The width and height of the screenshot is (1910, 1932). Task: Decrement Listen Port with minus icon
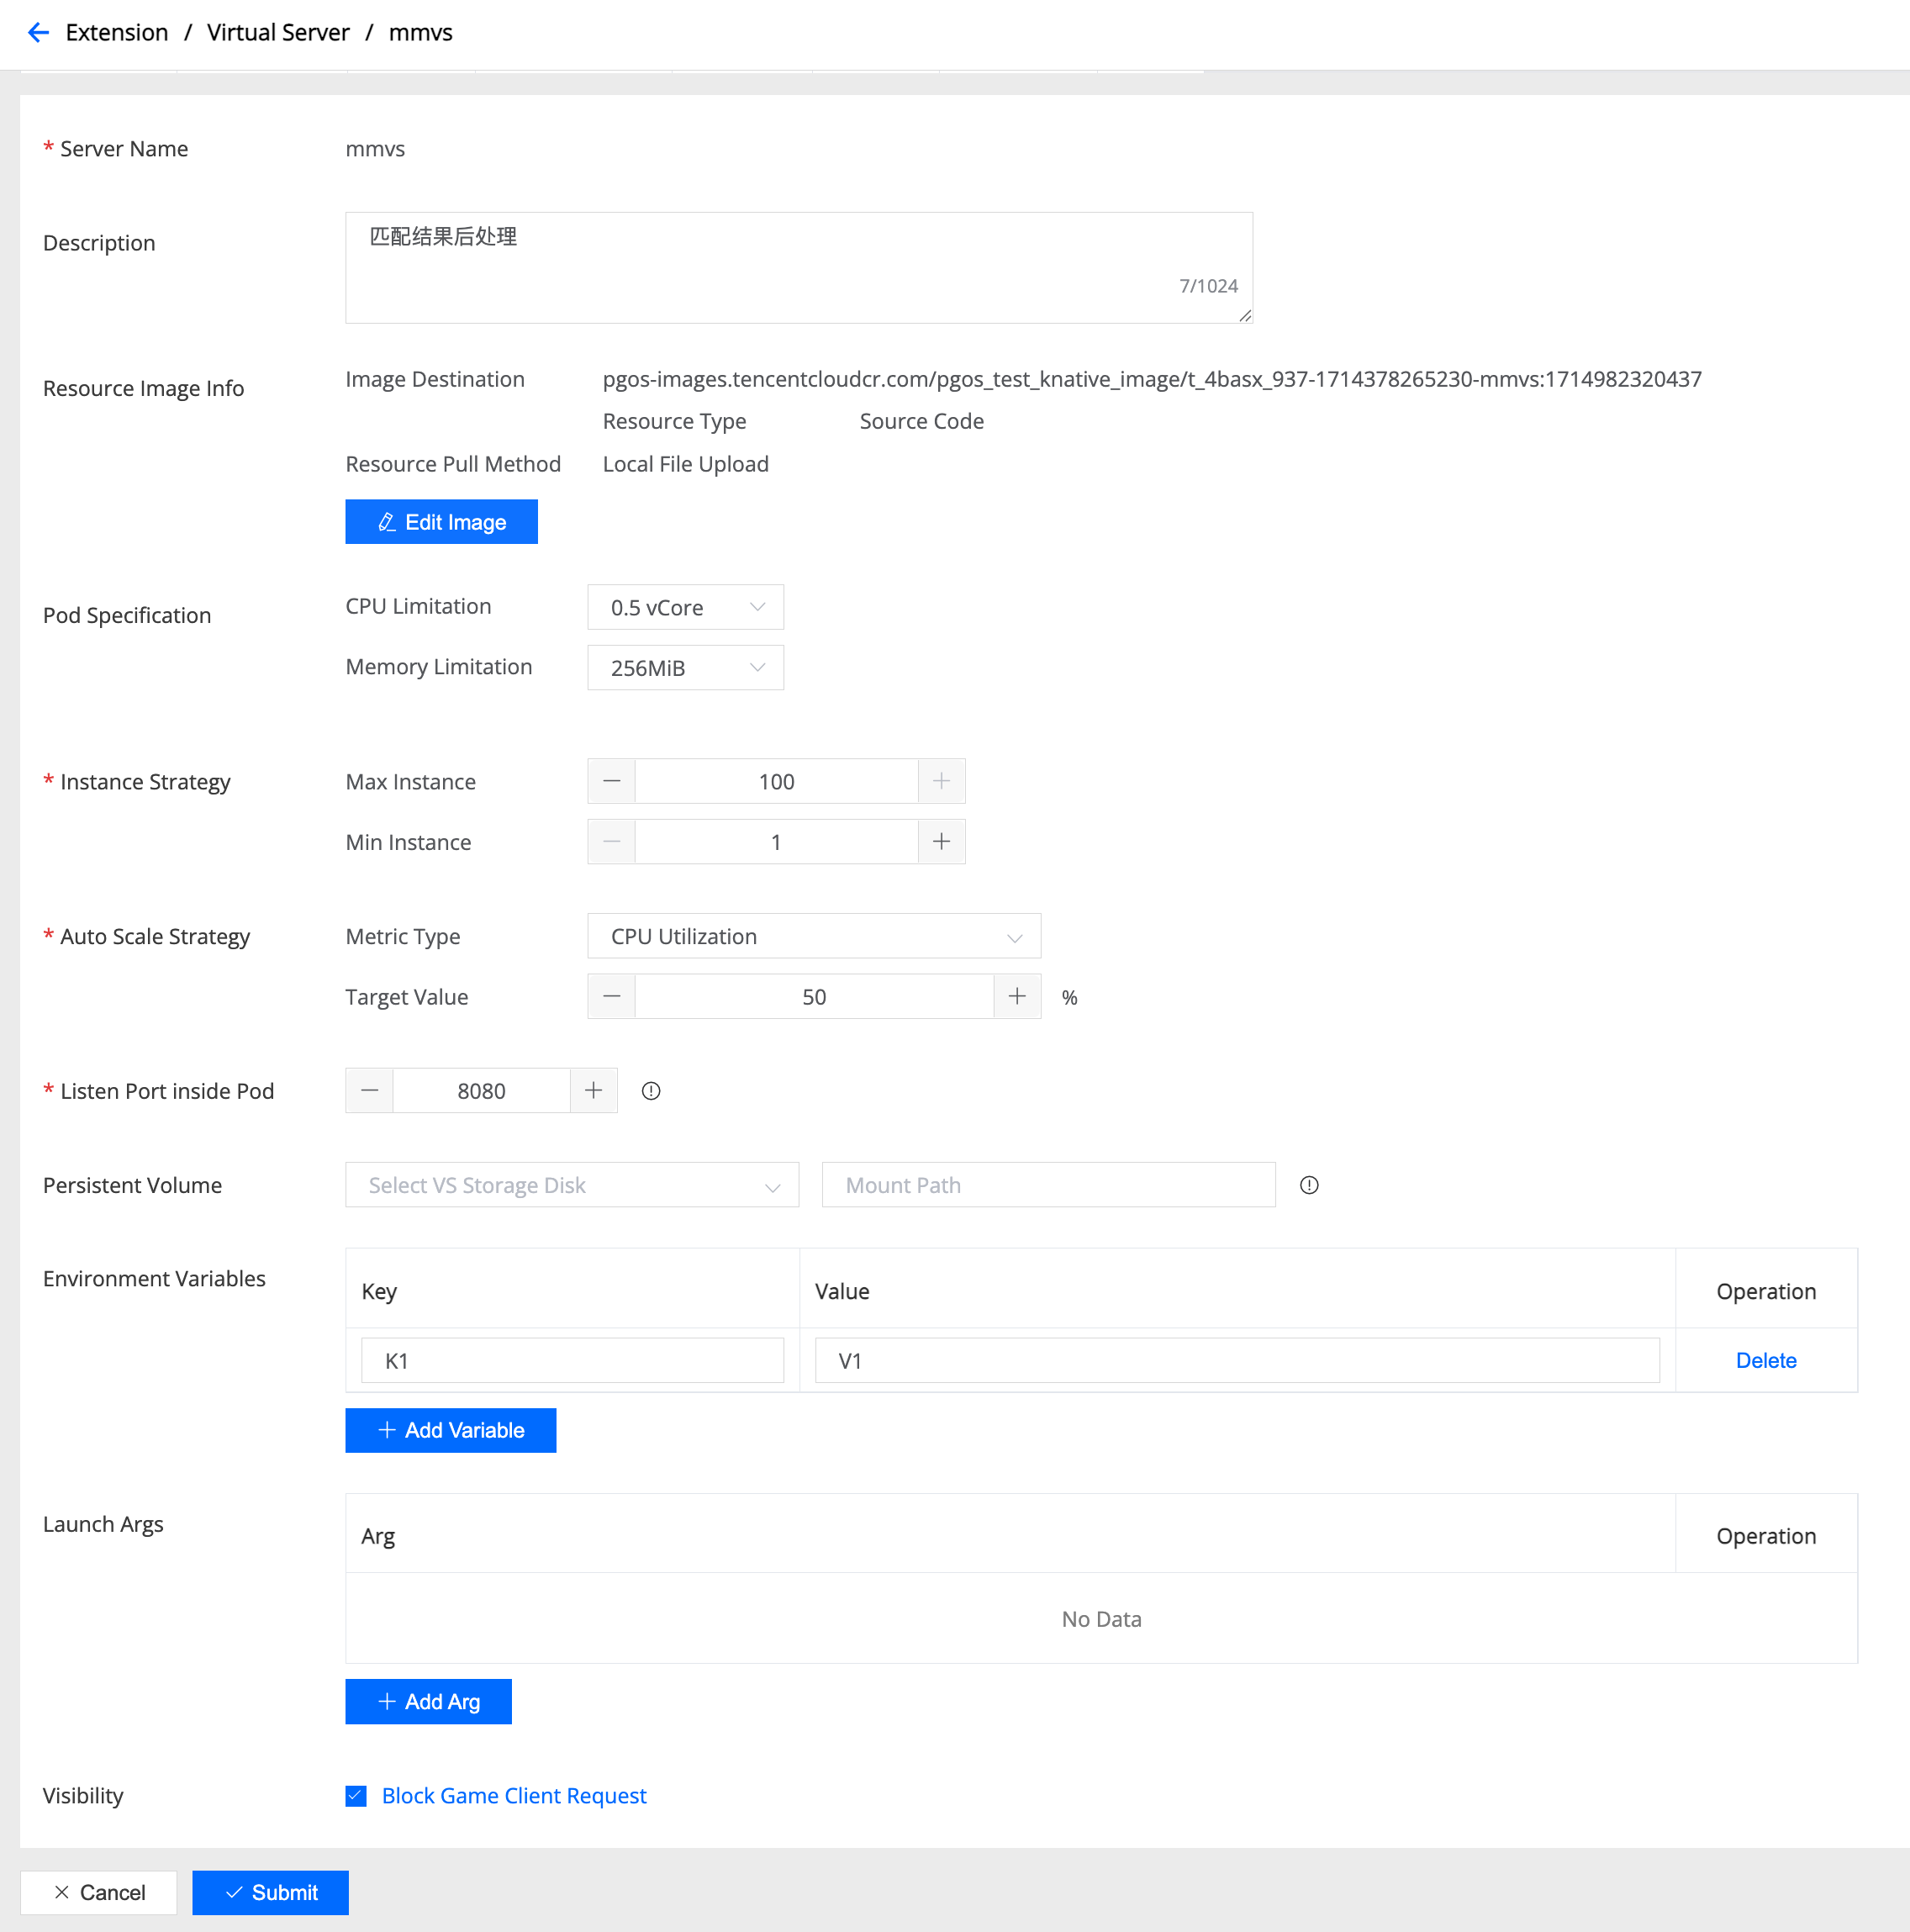[370, 1091]
